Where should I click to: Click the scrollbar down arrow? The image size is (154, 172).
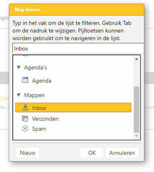coord(136,136)
